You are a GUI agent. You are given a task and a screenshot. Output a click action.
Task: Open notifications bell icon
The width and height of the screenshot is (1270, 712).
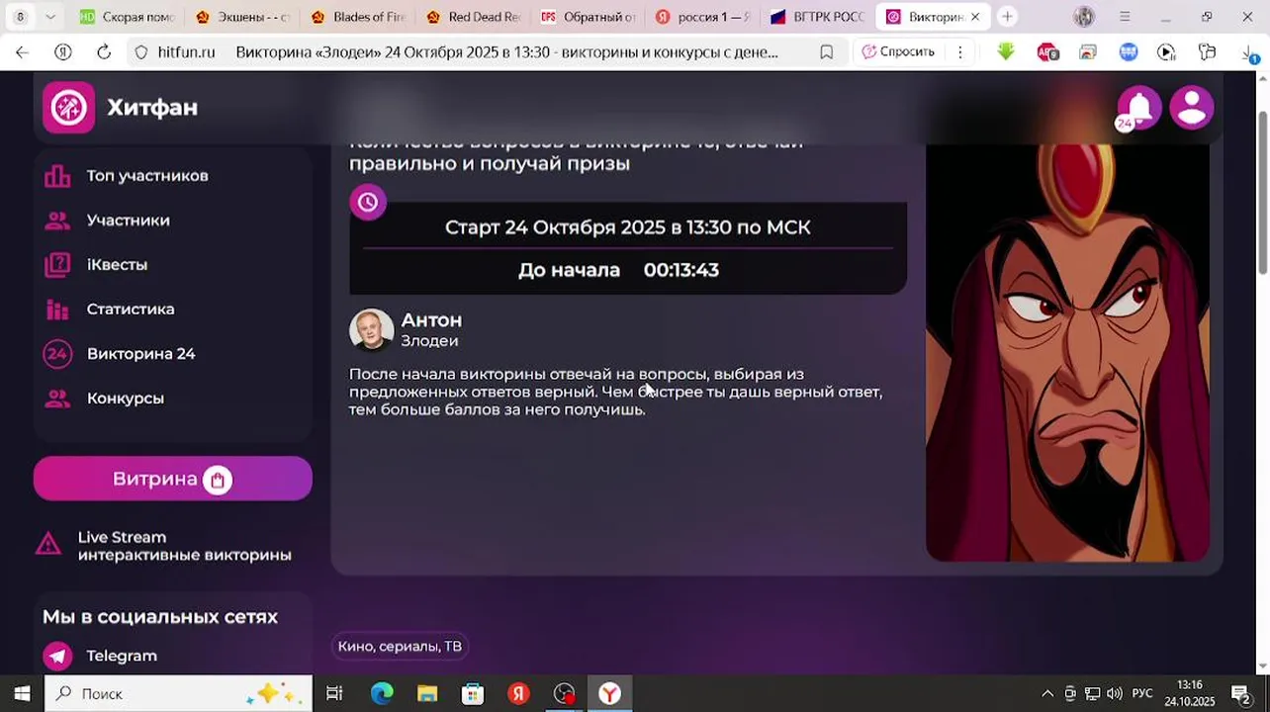(x=1138, y=108)
